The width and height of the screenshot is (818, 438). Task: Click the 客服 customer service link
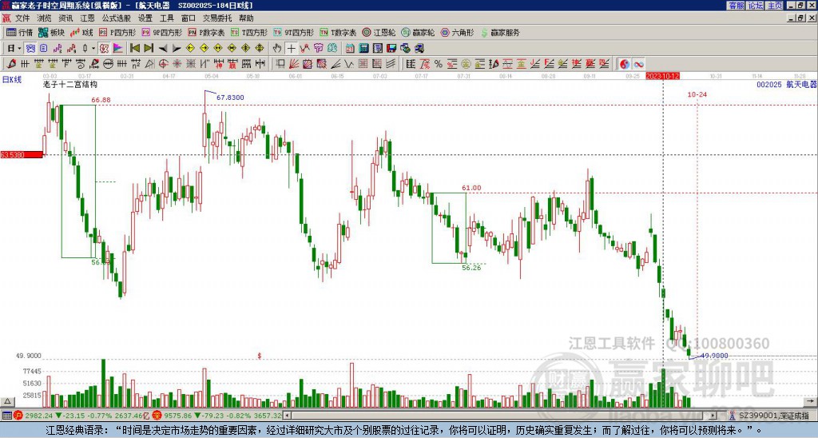click(x=736, y=6)
